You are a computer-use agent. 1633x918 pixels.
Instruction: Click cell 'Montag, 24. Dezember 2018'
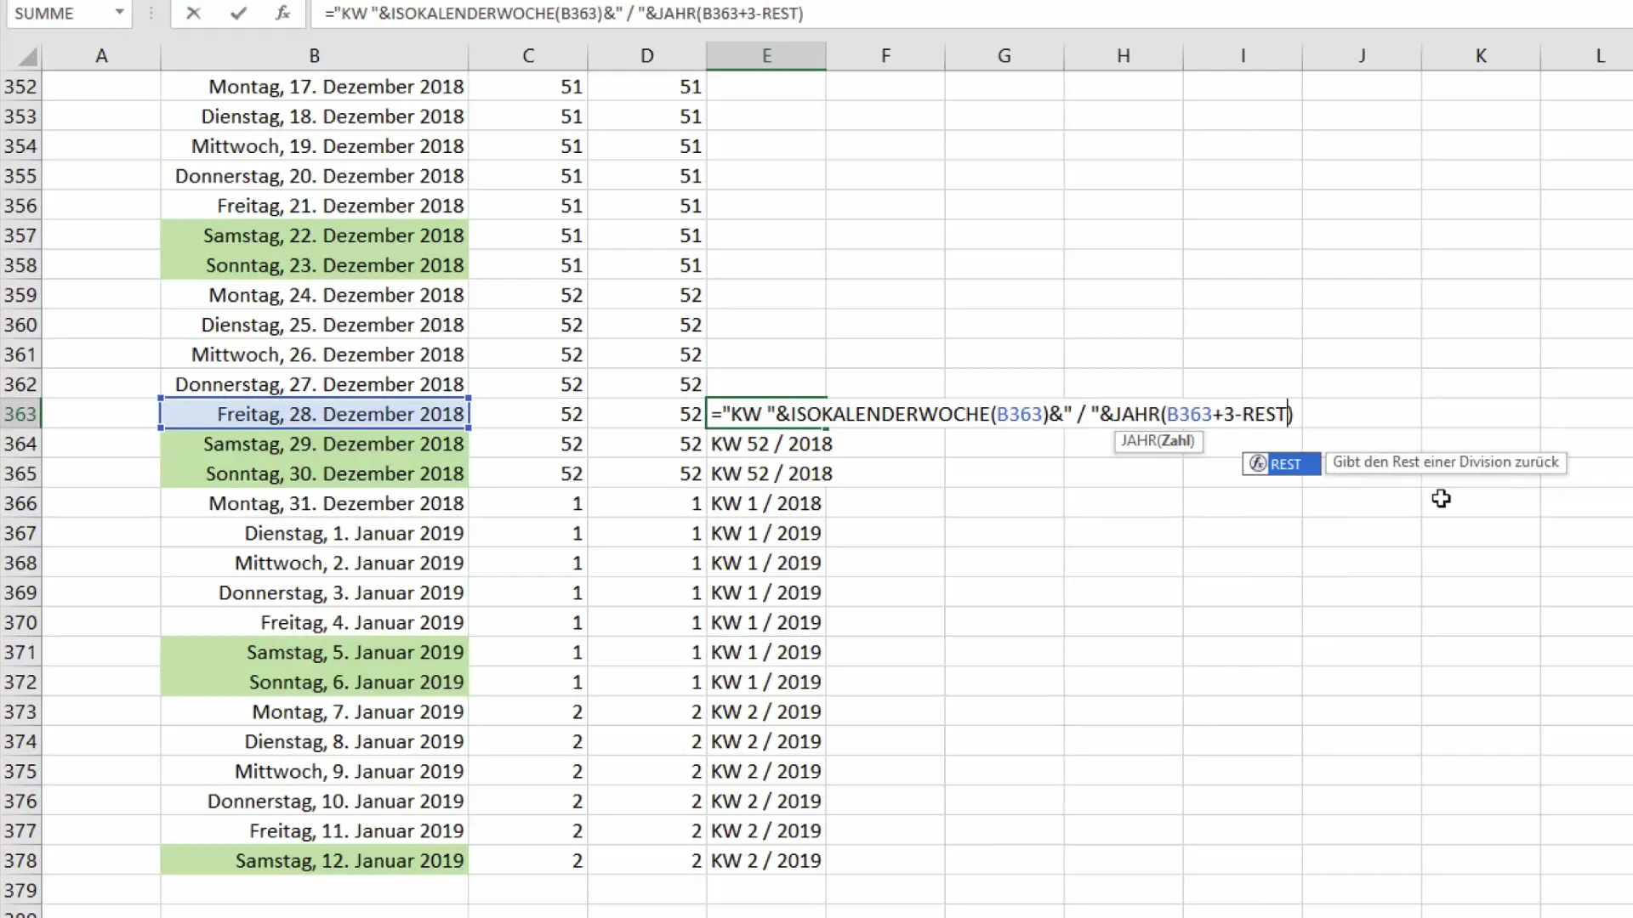tap(315, 295)
